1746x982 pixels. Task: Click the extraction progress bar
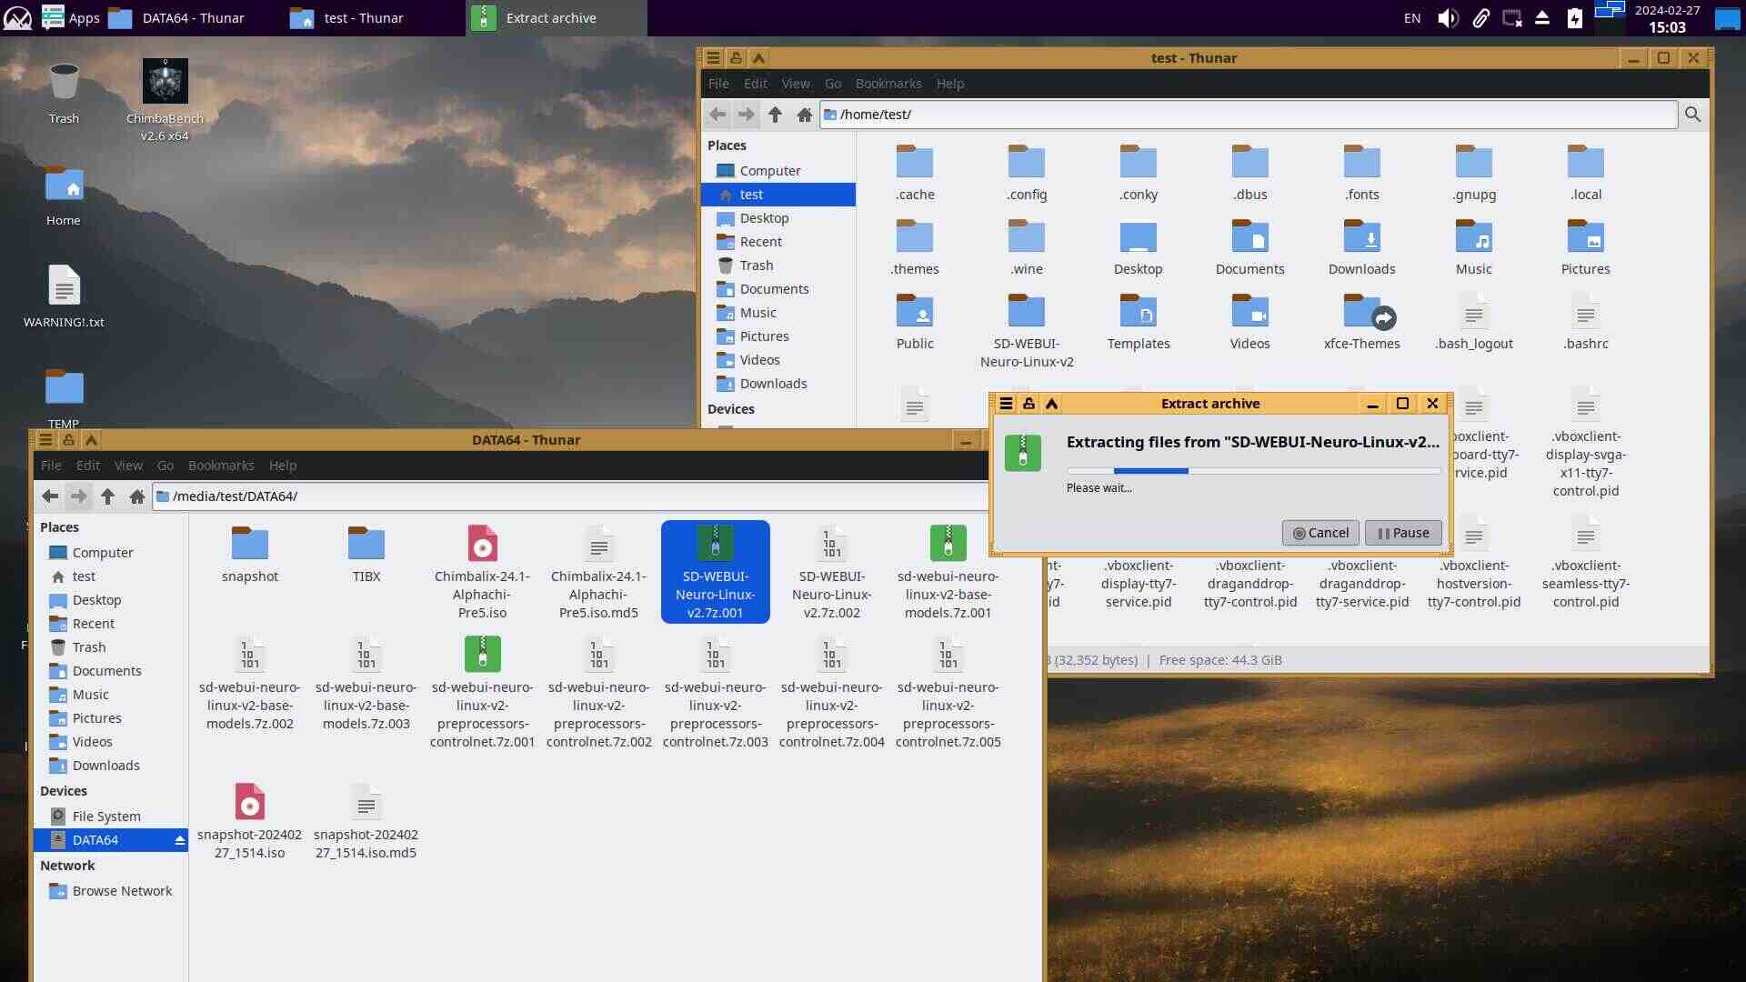[1253, 471]
